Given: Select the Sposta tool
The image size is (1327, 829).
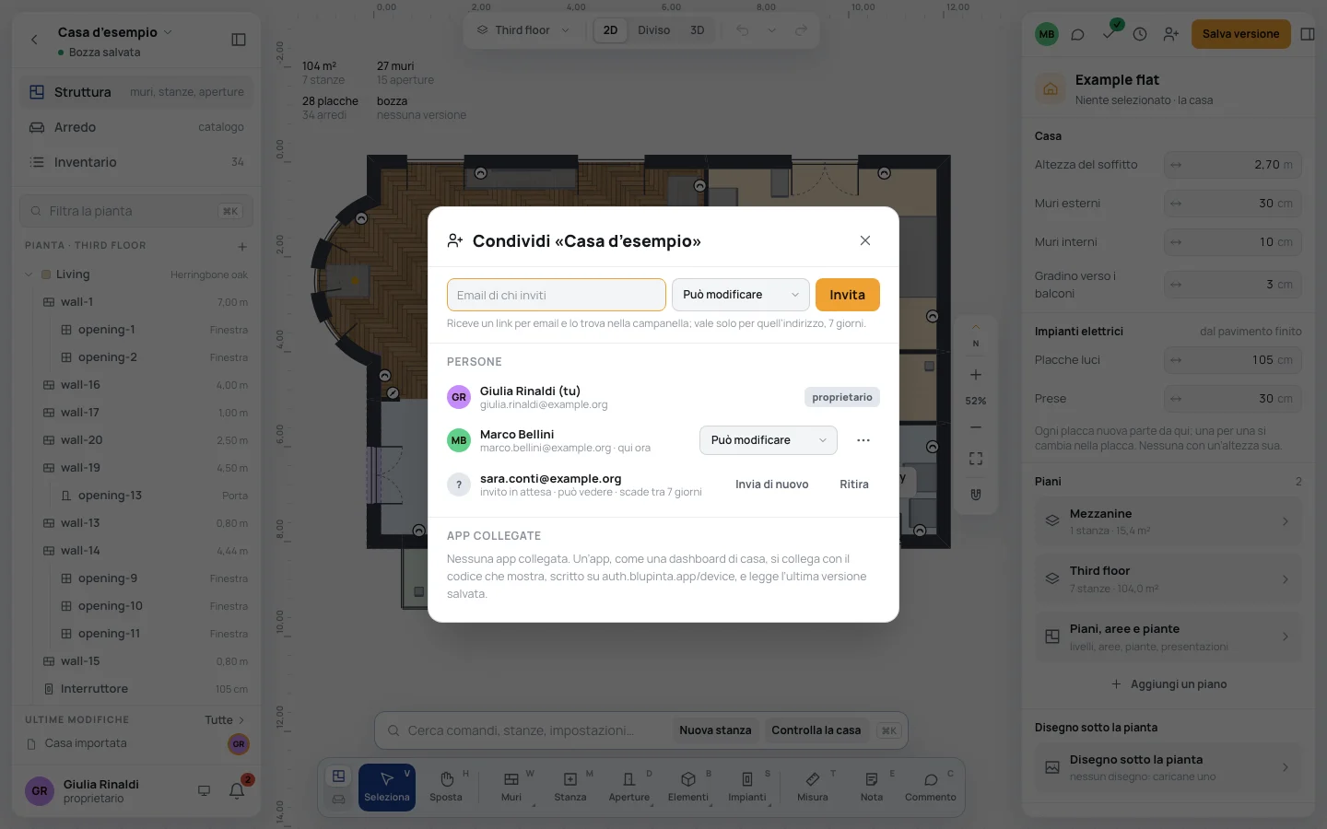Looking at the screenshot, I should (446, 788).
